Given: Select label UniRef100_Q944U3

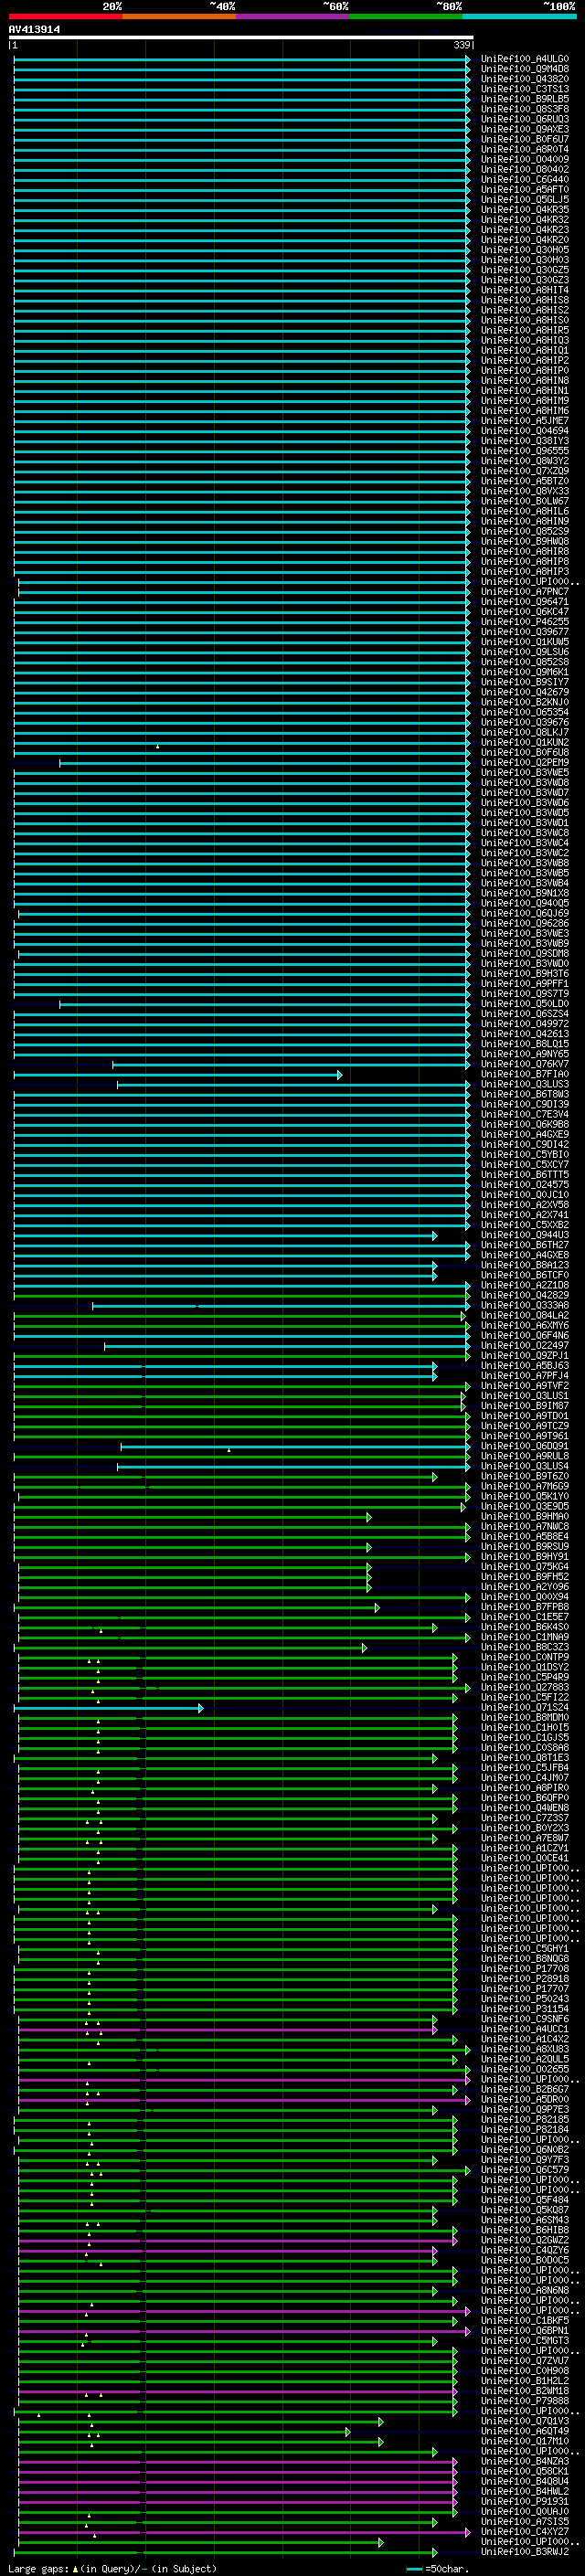Looking at the screenshot, I should pyautogui.click(x=525, y=1235).
